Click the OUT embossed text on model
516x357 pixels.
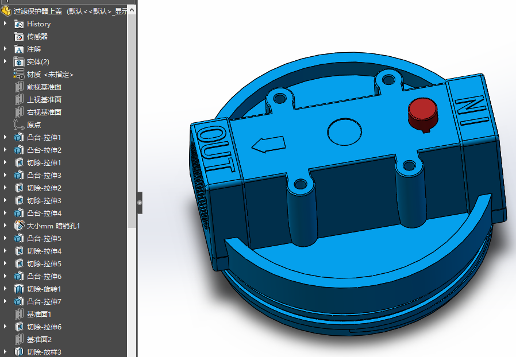(x=215, y=149)
